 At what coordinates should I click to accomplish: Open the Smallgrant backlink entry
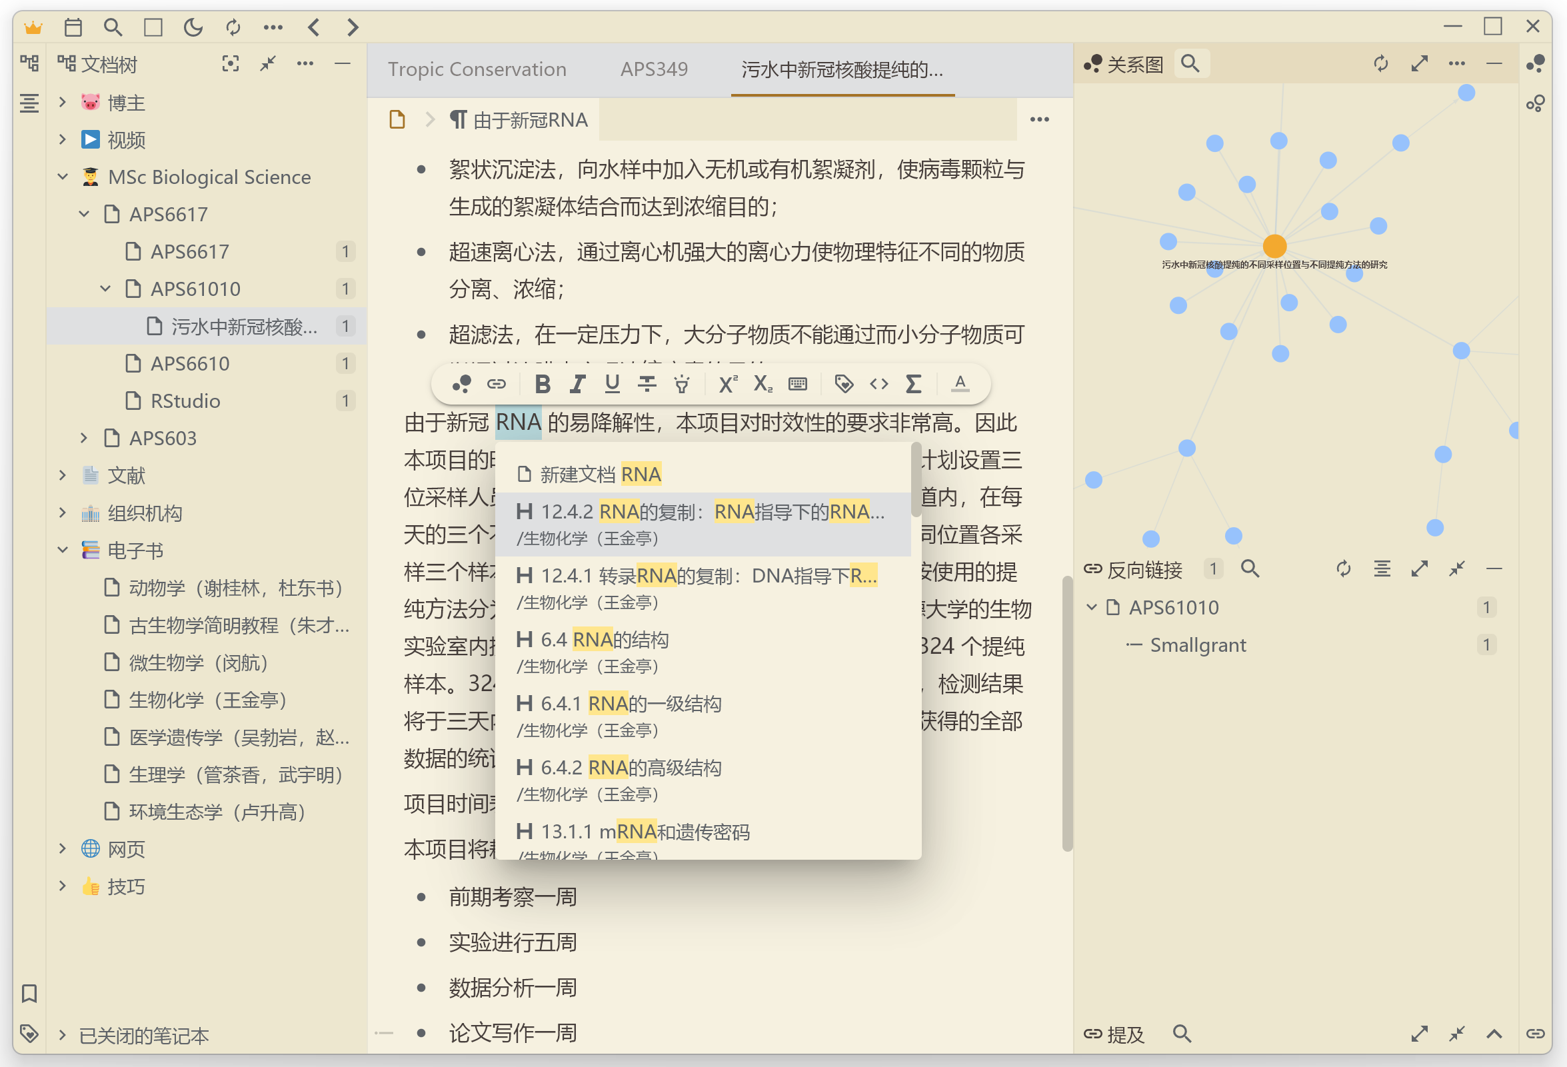tap(1198, 645)
